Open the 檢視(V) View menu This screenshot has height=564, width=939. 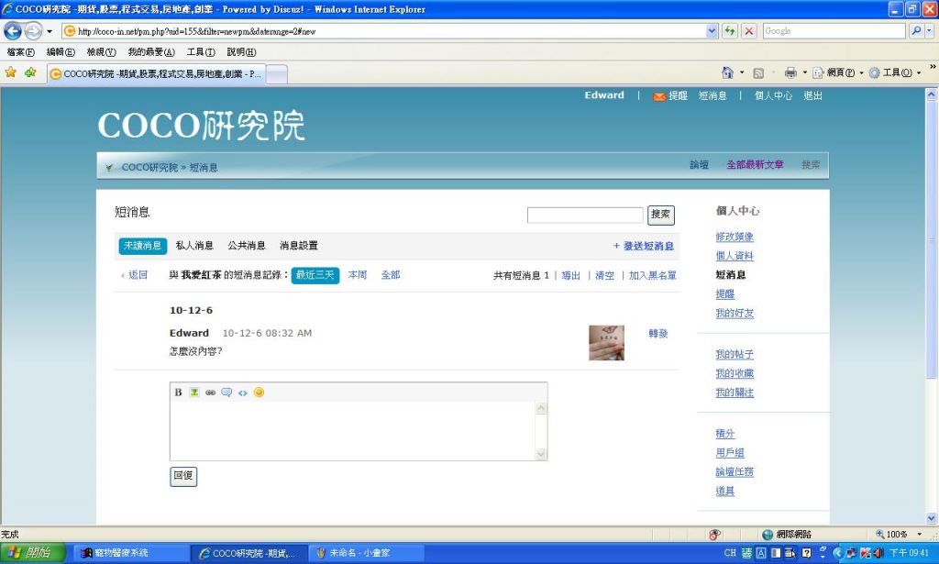101,52
